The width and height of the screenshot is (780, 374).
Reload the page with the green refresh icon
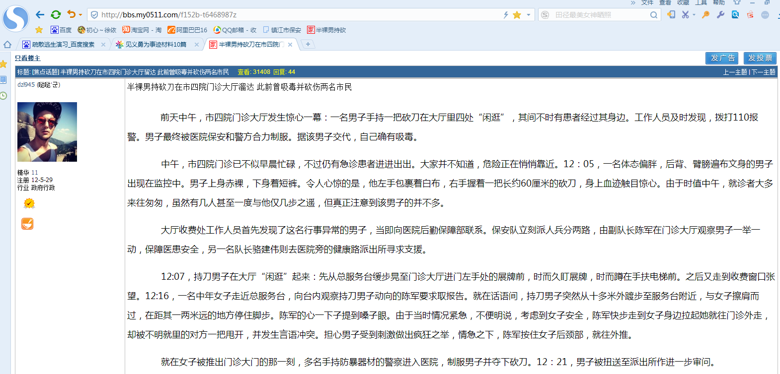[56, 14]
